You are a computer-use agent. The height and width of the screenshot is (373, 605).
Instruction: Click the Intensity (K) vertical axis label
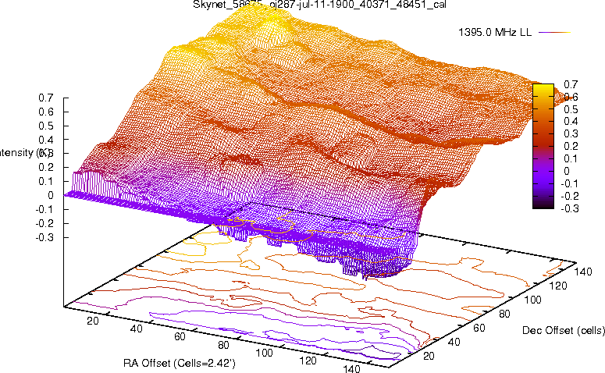point(25,153)
